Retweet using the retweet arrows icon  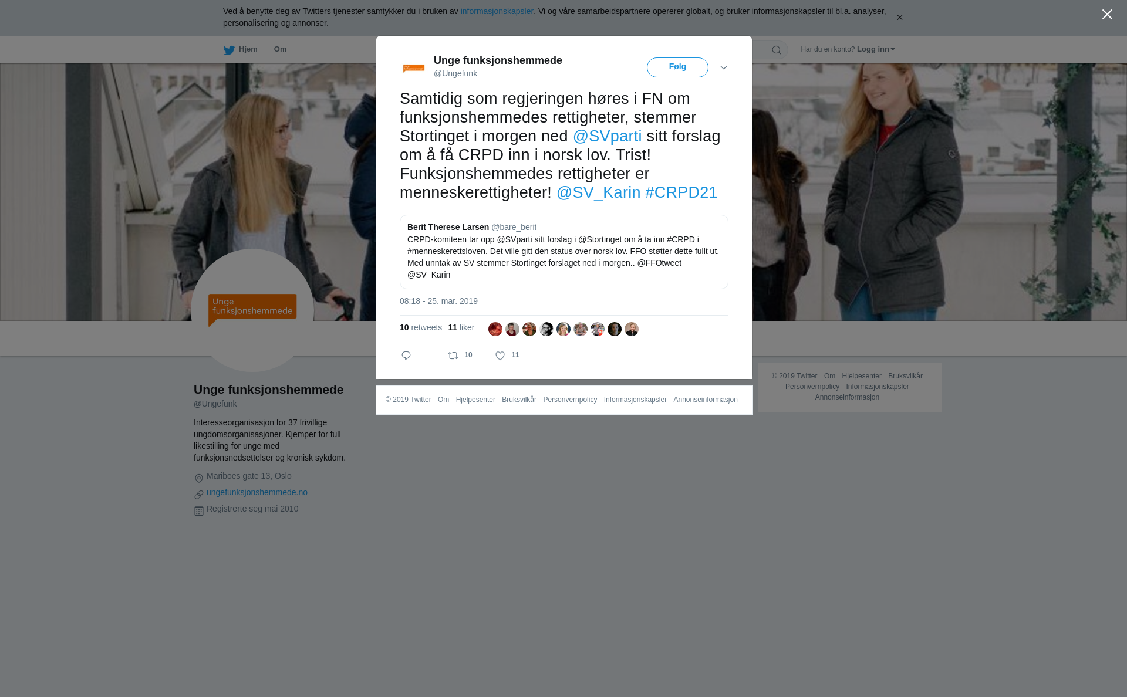[453, 356]
